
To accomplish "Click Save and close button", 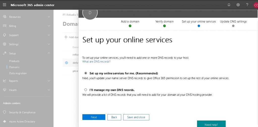I will coord(136,117).
